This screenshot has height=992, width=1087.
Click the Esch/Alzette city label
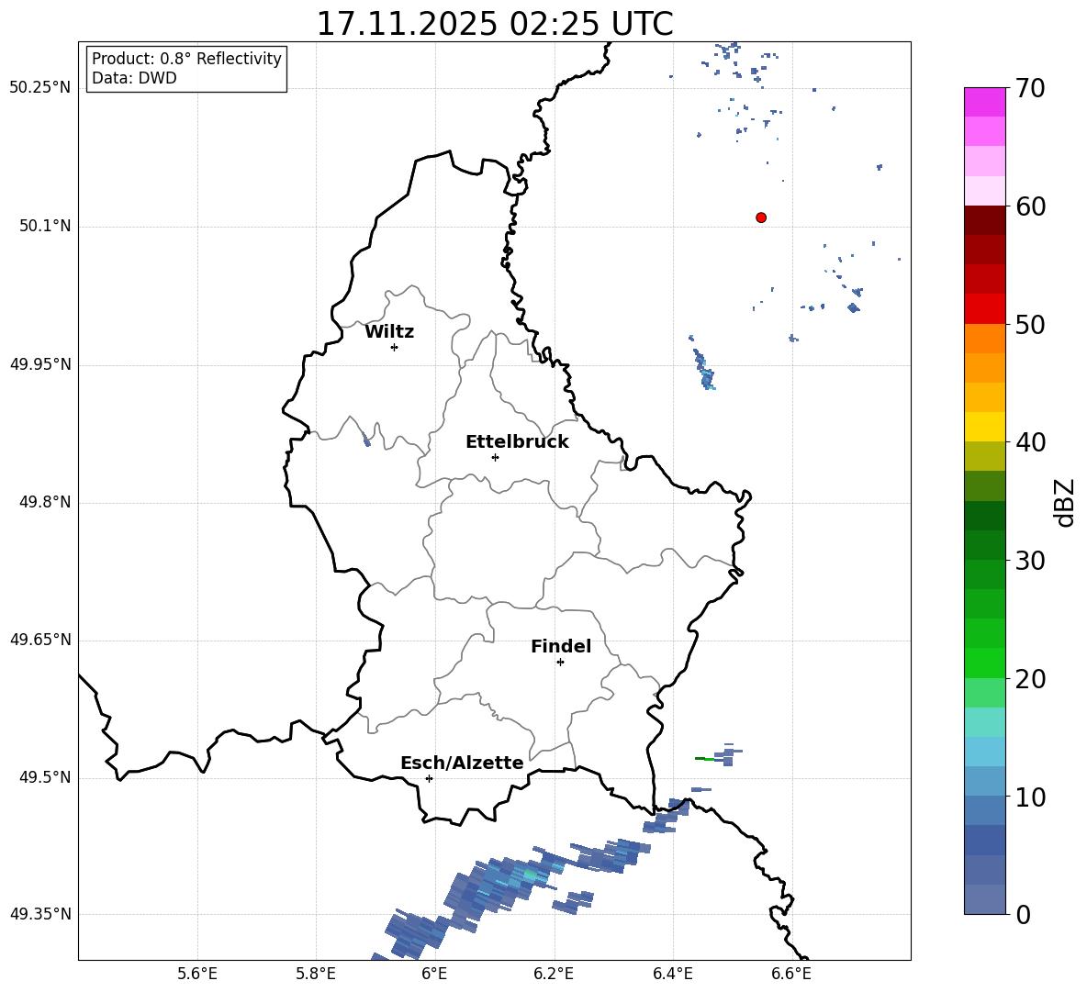(462, 763)
